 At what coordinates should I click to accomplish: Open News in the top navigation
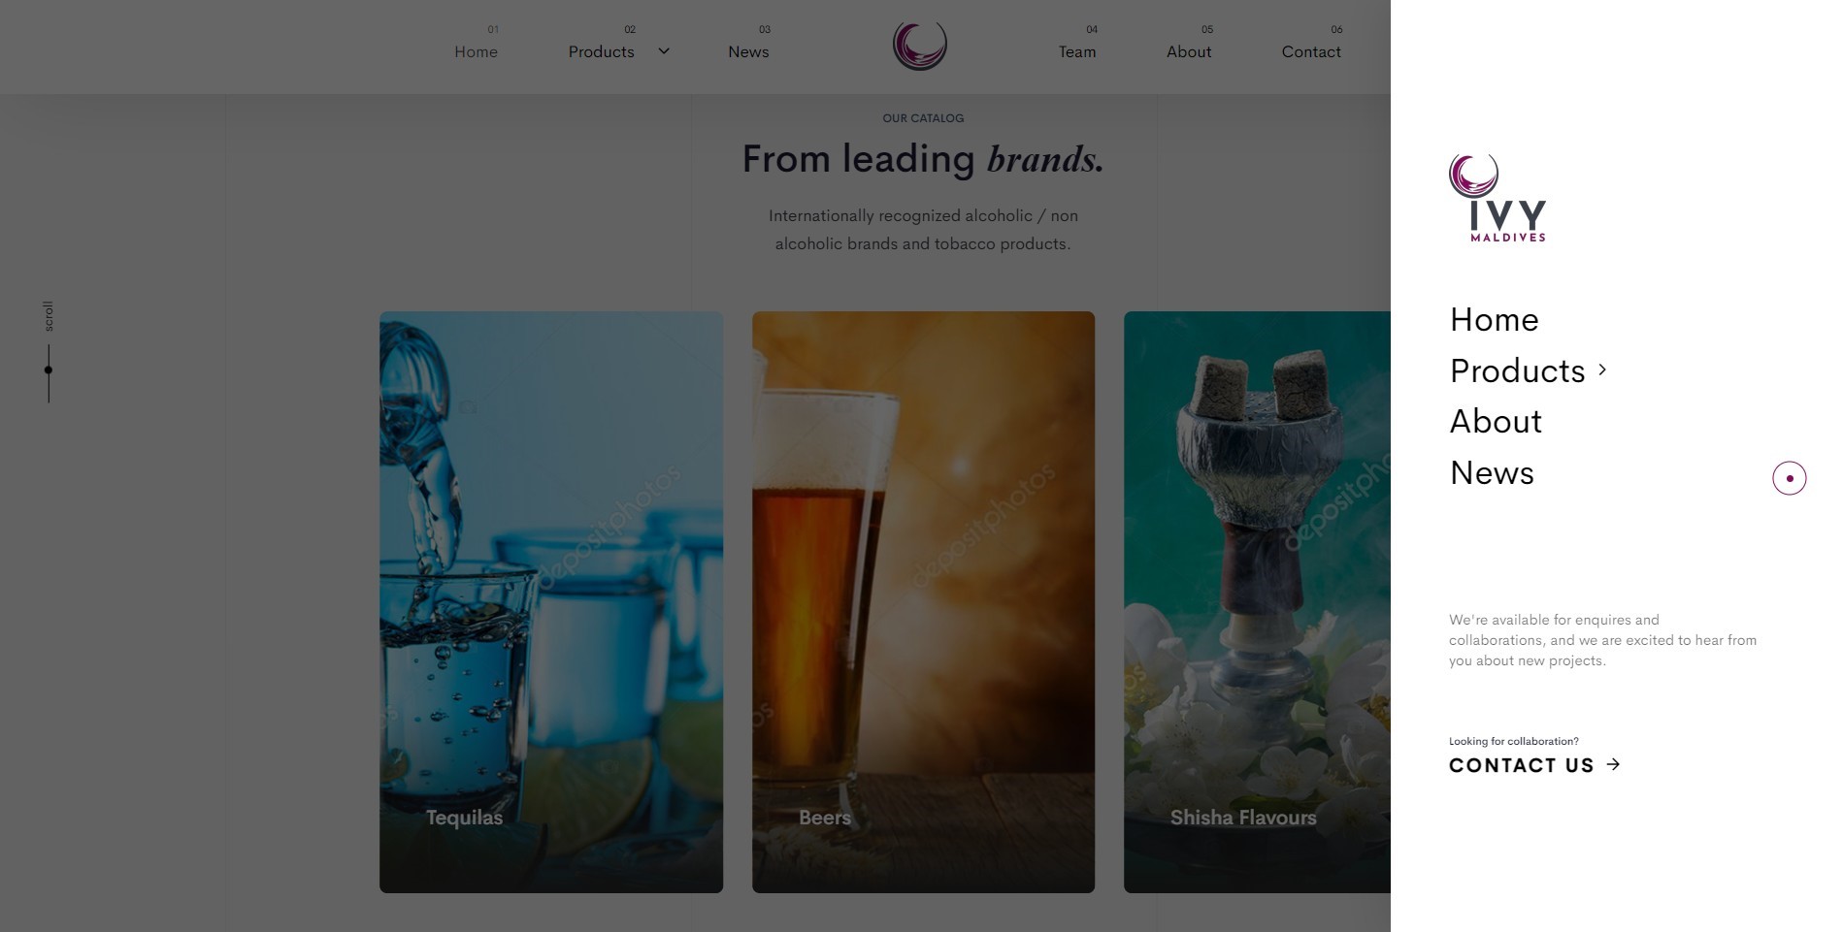tap(748, 51)
